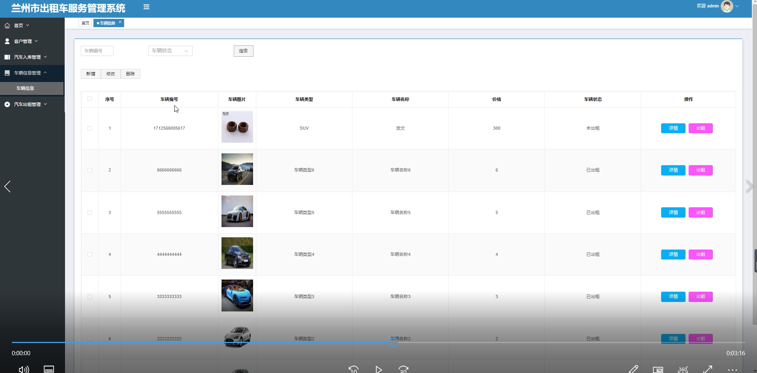Click the 汽车出租管理 circle icon
This screenshot has height=373, width=757.
coord(7,104)
